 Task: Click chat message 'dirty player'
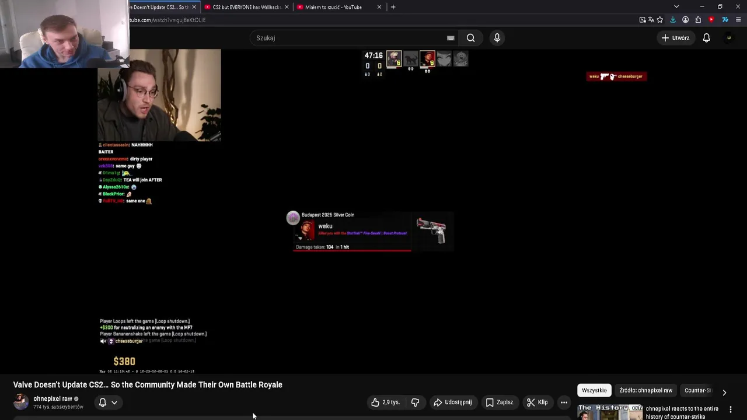[x=141, y=159]
